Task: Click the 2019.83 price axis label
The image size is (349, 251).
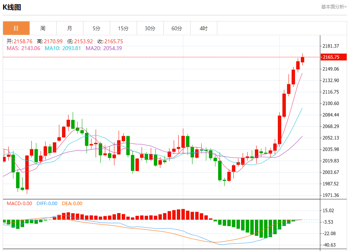Action: coord(331,161)
